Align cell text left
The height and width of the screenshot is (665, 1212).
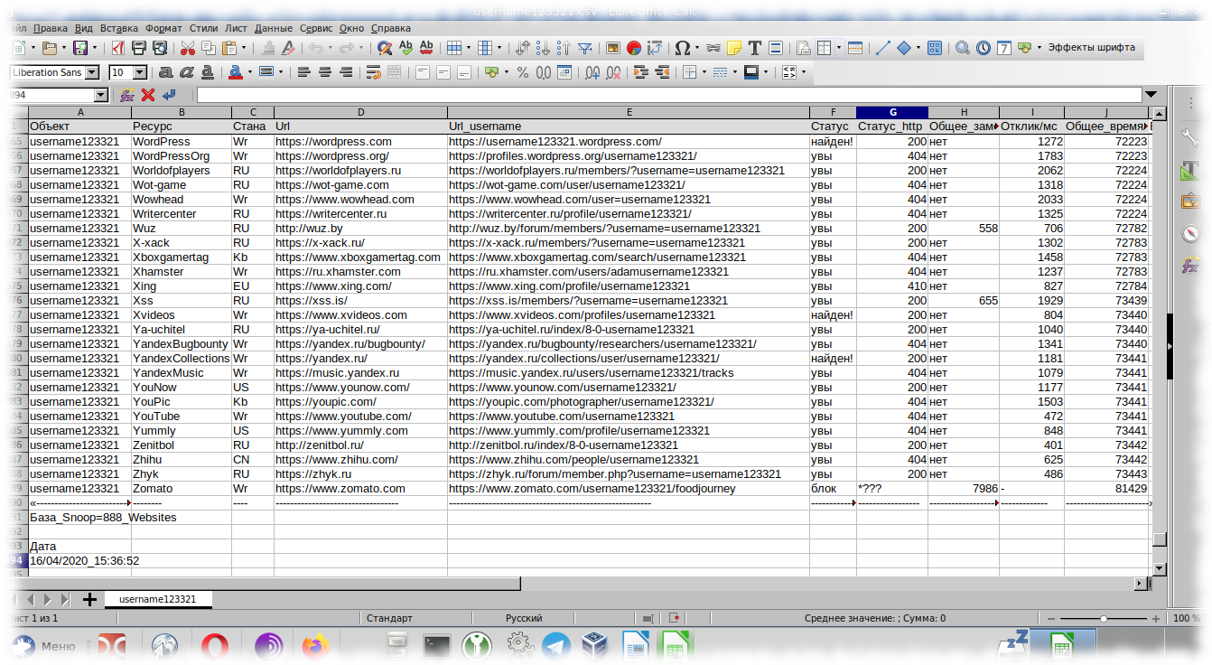pos(304,72)
